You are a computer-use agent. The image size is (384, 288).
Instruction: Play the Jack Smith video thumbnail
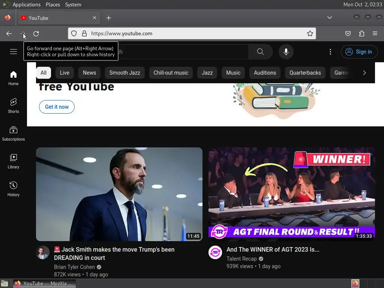click(119, 194)
